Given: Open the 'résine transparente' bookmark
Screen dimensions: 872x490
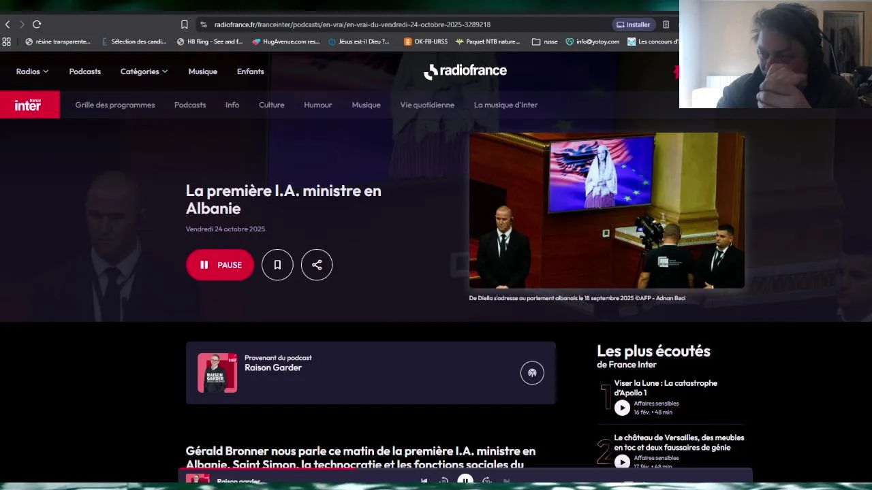Looking at the screenshot, I should [58, 42].
